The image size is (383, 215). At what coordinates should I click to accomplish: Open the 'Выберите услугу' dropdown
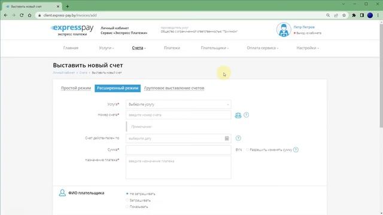tap(178, 104)
